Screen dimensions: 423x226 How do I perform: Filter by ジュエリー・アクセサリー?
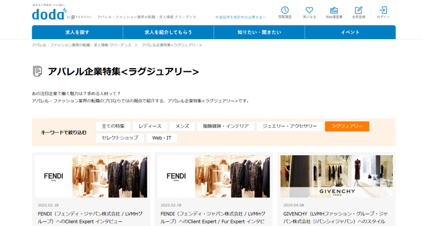[289, 126]
